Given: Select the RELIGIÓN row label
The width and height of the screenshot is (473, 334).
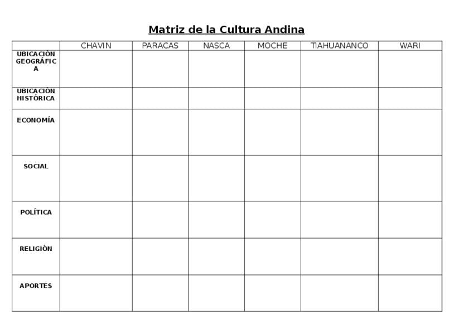Looking at the screenshot, I should (36, 249).
